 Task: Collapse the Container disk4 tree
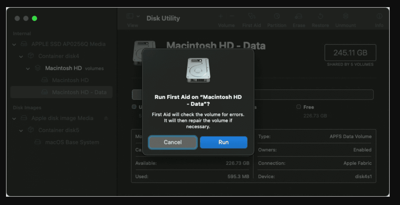point(21,56)
